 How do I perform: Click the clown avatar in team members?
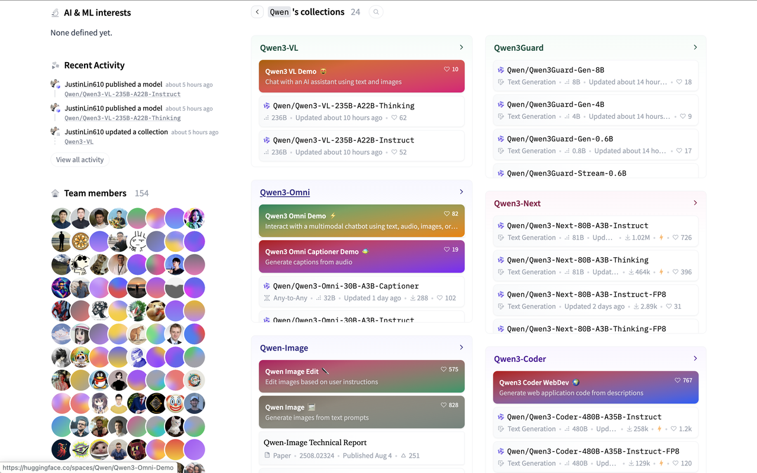[x=175, y=403]
